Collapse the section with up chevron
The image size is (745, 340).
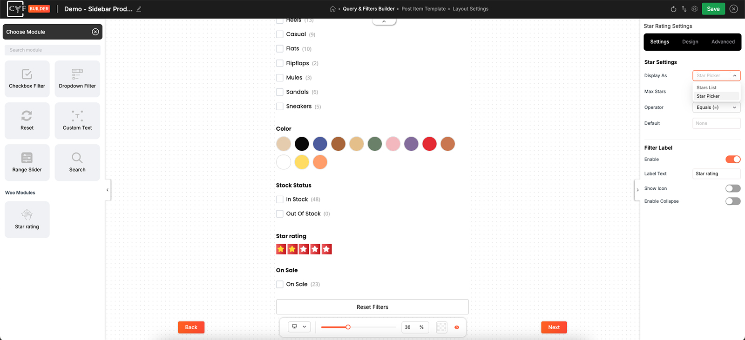click(384, 21)
